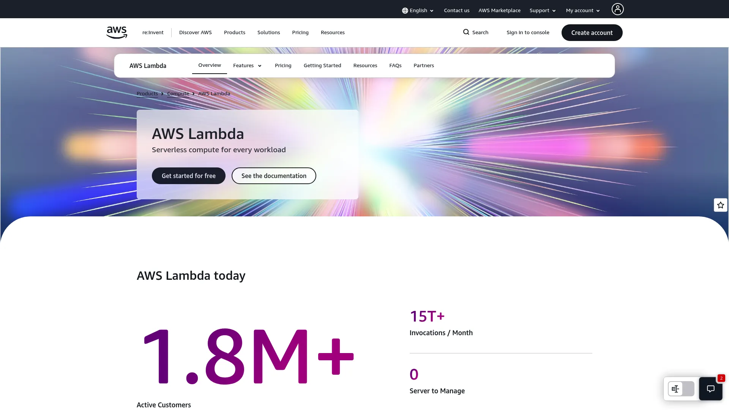Select the Lambda Resources tab
This screenshot has height=410, width=729.
pos(365,66)
